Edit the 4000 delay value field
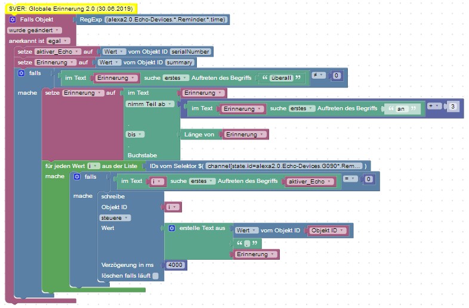469x308 pixels. click(x=175, y=265)
